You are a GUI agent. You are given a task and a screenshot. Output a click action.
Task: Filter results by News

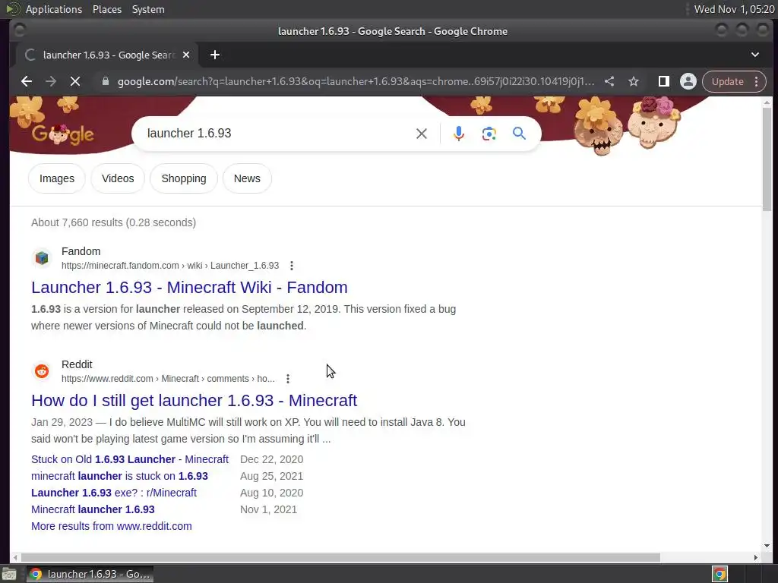[x=247, y=178]
